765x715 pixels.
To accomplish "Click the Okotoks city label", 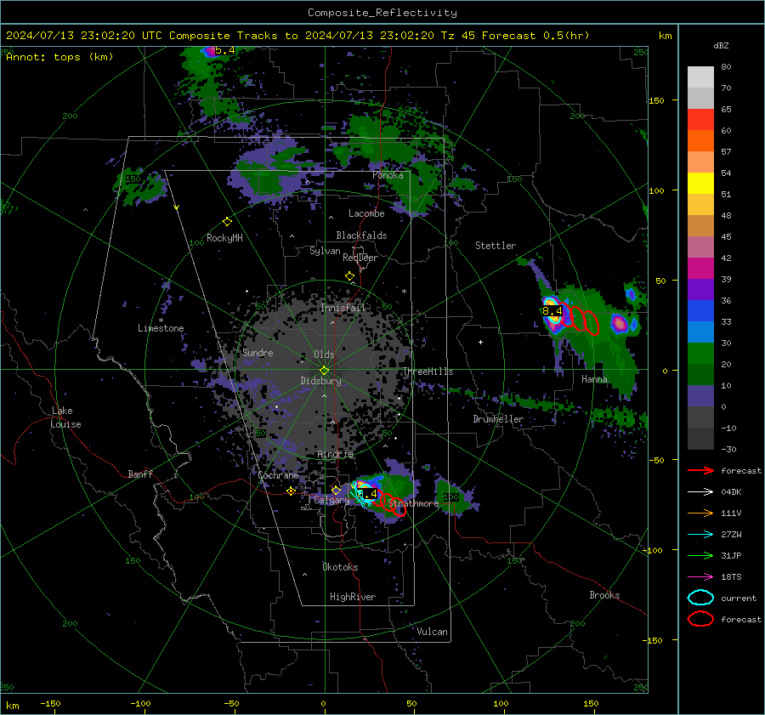I will point(340,567).
